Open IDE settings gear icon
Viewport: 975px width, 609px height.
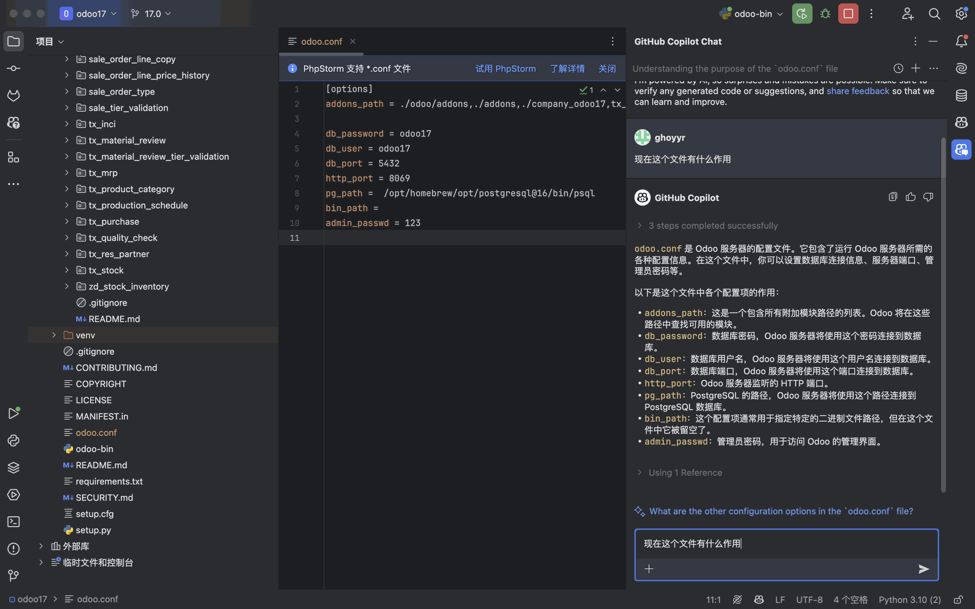coord(961,14)
